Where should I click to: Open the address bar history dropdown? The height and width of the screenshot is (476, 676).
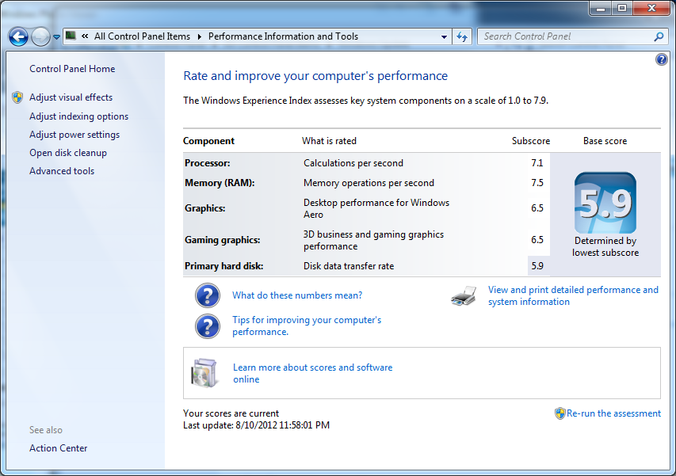(x=444, y=36)
